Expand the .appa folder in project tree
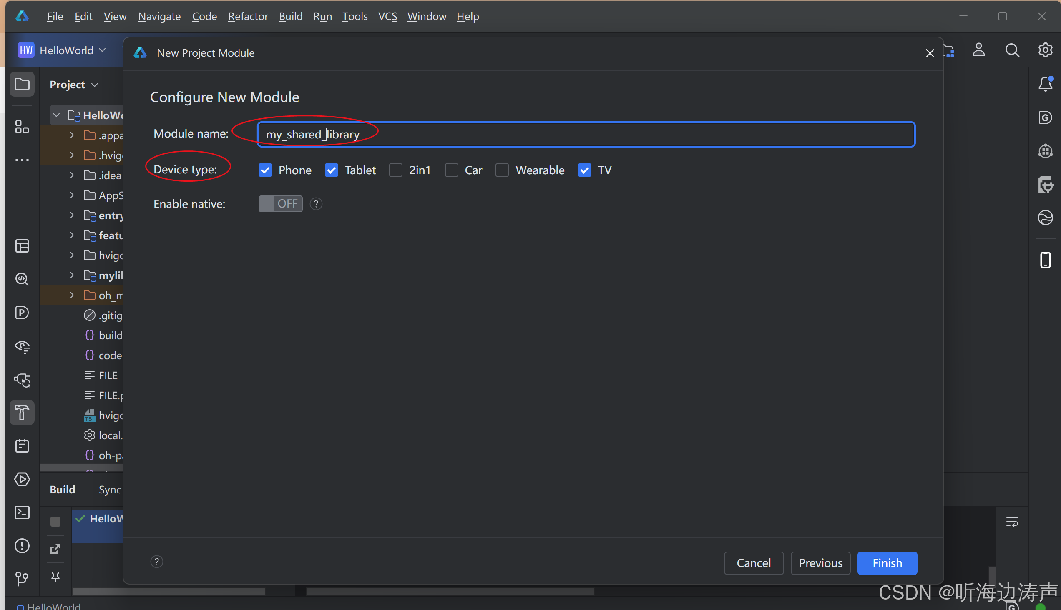 pos(72,135)
